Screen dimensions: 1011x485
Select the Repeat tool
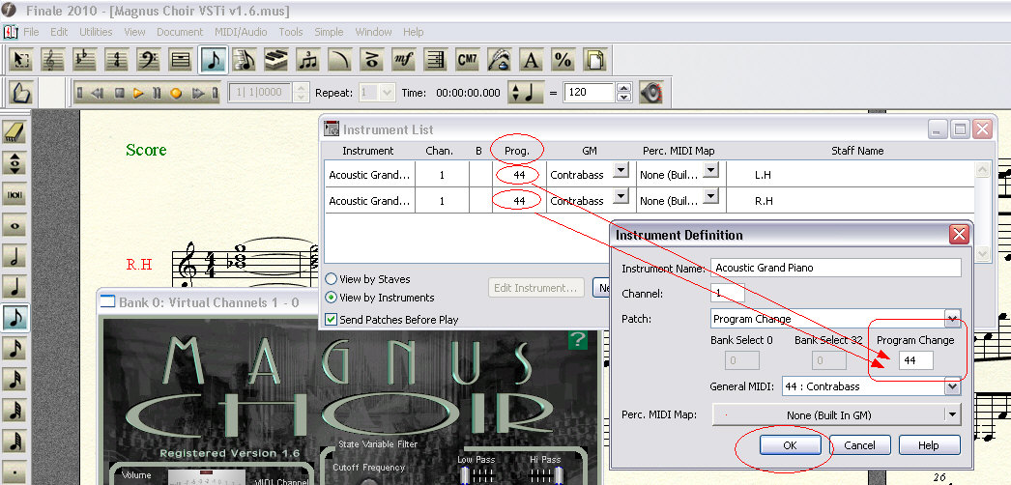435,60
